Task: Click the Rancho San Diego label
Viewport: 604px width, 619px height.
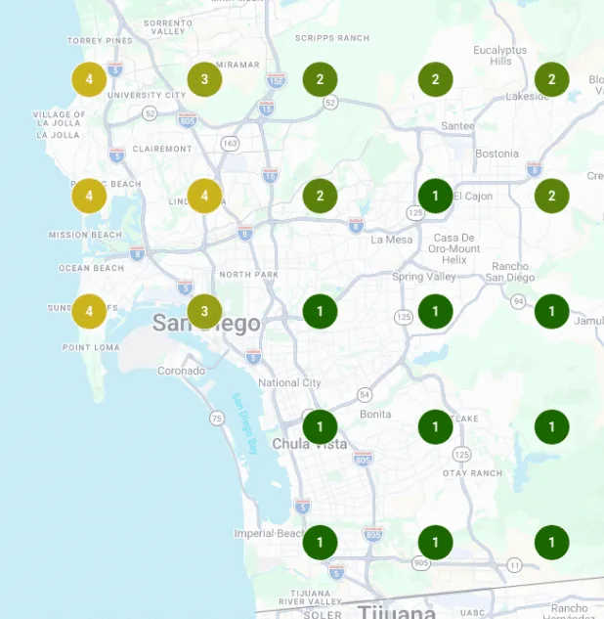Action: (x=510, y=272)
